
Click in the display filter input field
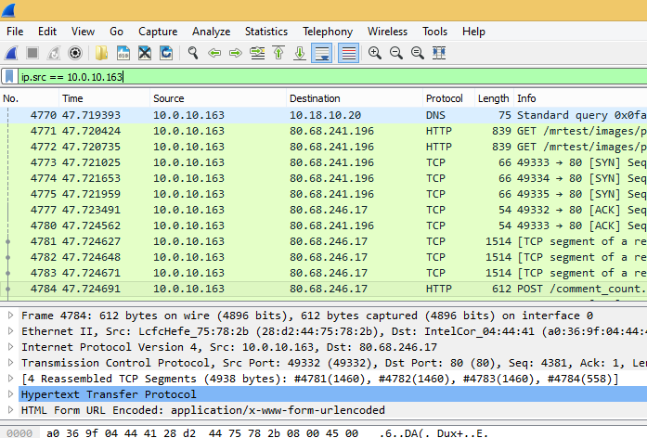[x=325, y=77]
